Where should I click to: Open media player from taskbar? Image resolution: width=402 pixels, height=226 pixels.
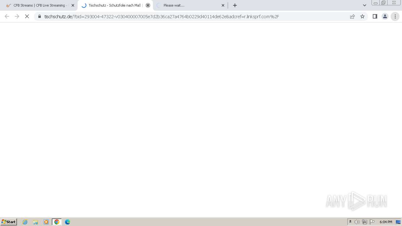[46, 222]
